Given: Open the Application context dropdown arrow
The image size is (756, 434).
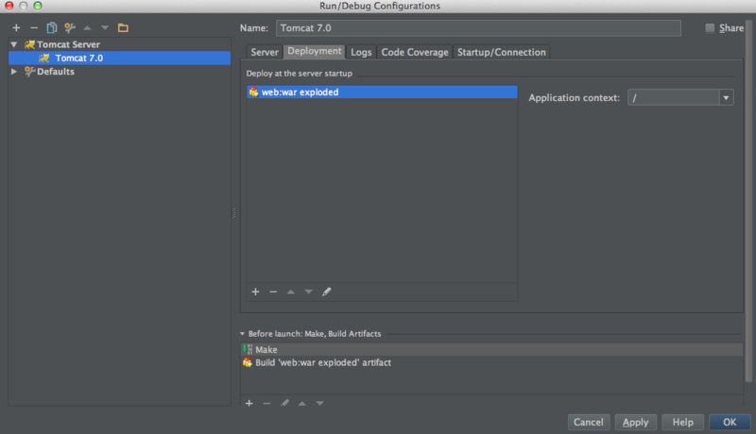Looking at the screenshot, I should pos(726,98).
